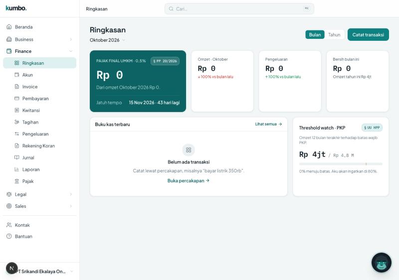This screenshot has height=280, width=399.
Task: Click the PKP threshold progress bar
Action: [341, 164]
